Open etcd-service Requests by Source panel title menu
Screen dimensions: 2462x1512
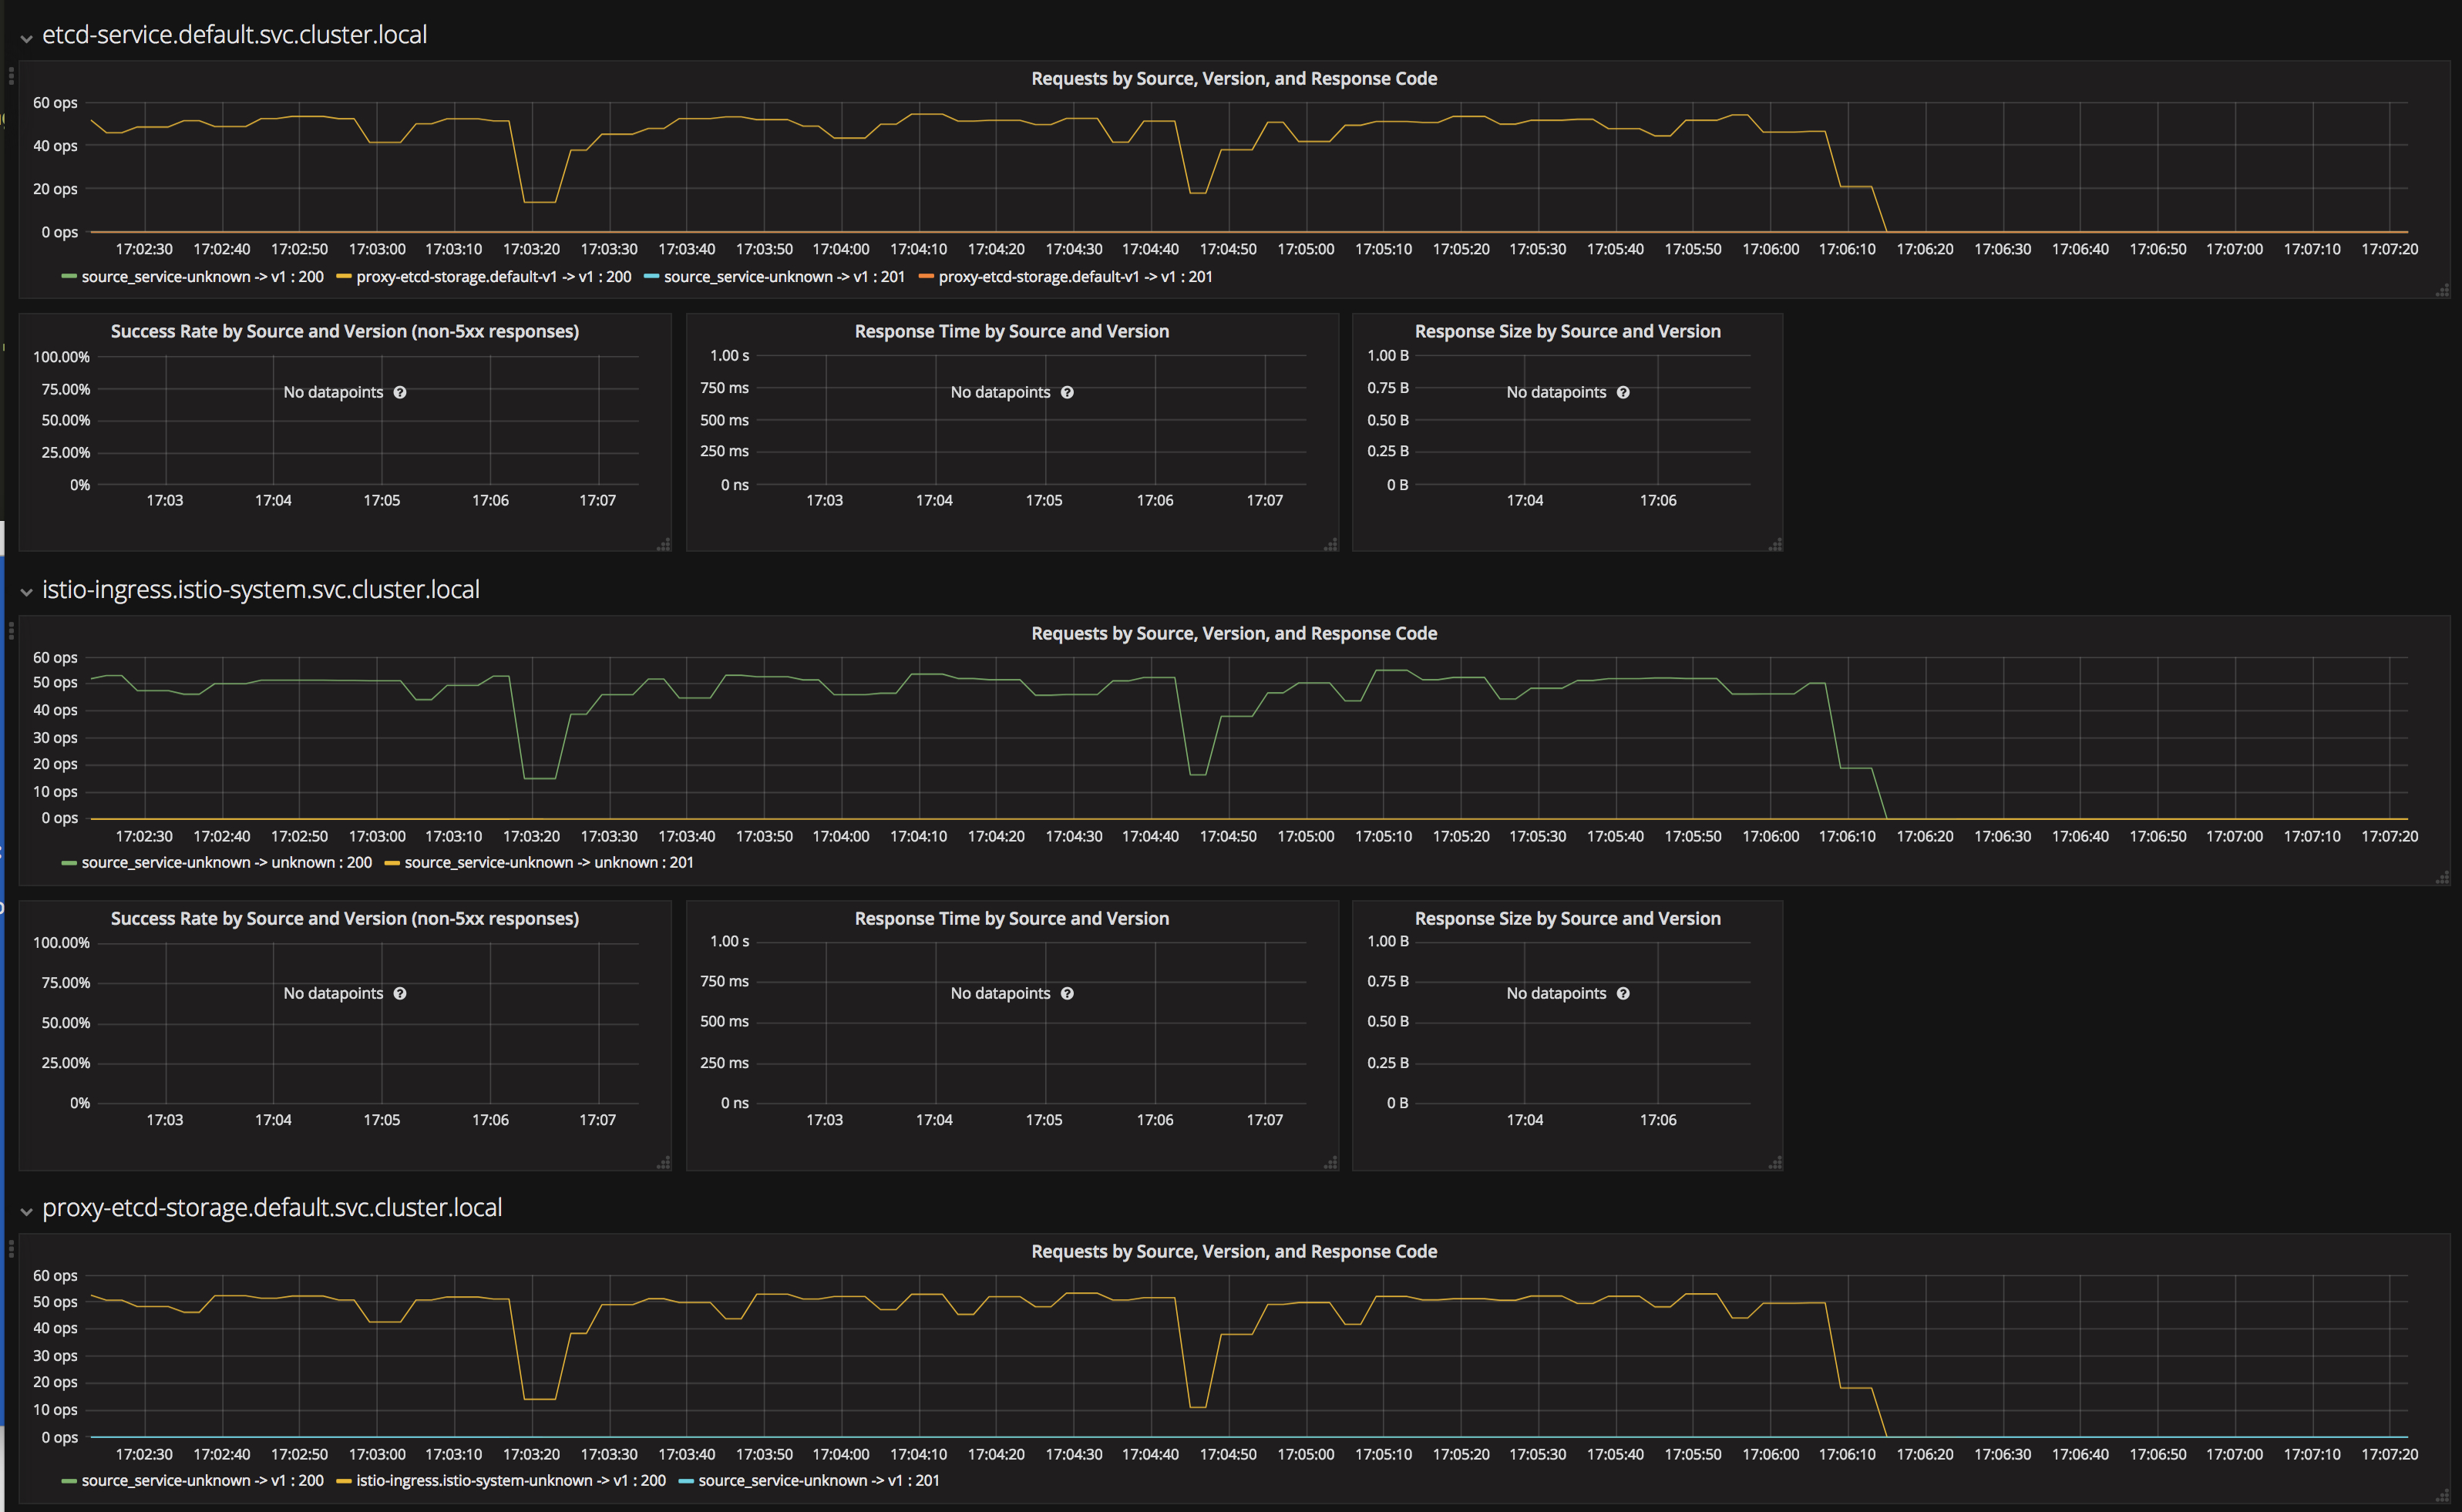(x=1233, y=78)
